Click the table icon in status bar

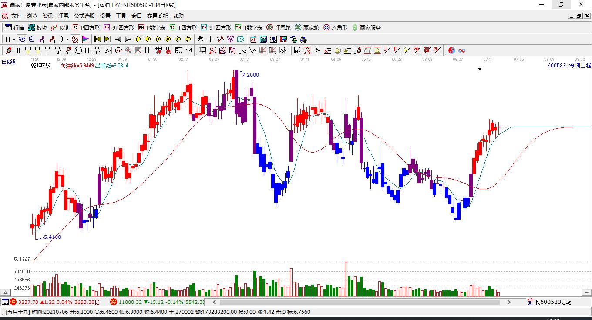[x=5, y=302]
